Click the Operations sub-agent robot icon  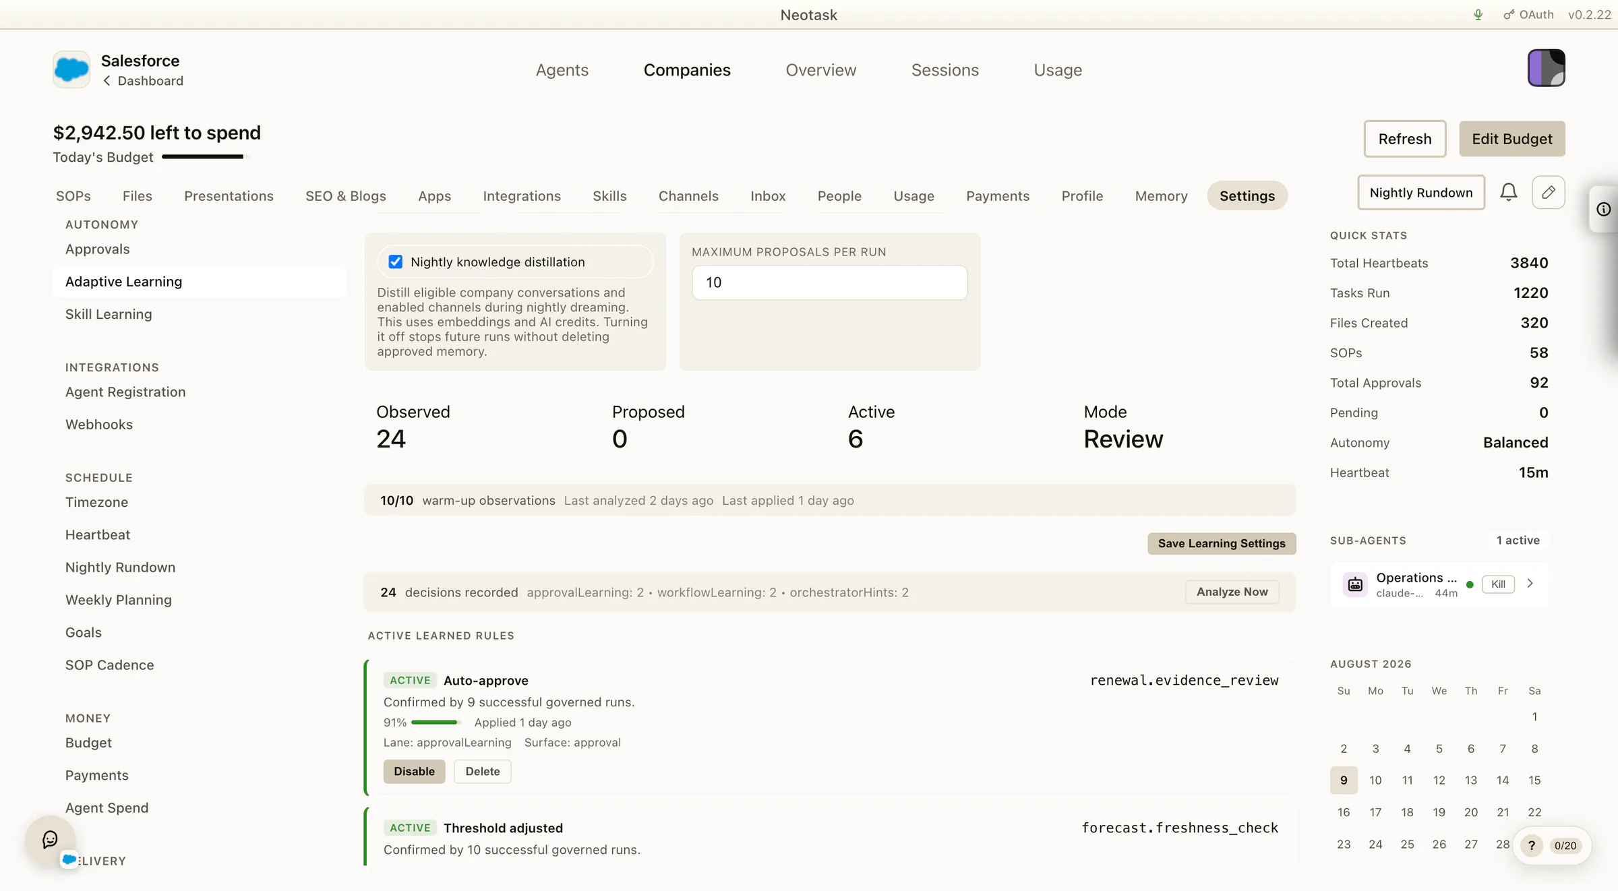coord(1355,584)
